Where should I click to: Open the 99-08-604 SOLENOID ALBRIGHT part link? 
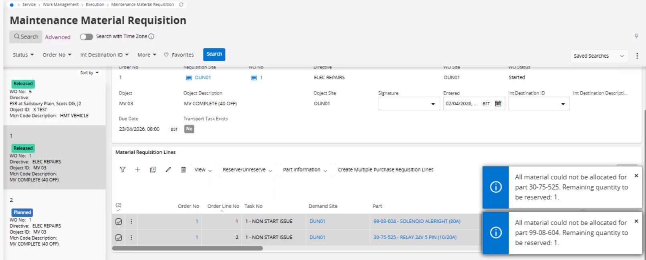pos(417,222)
